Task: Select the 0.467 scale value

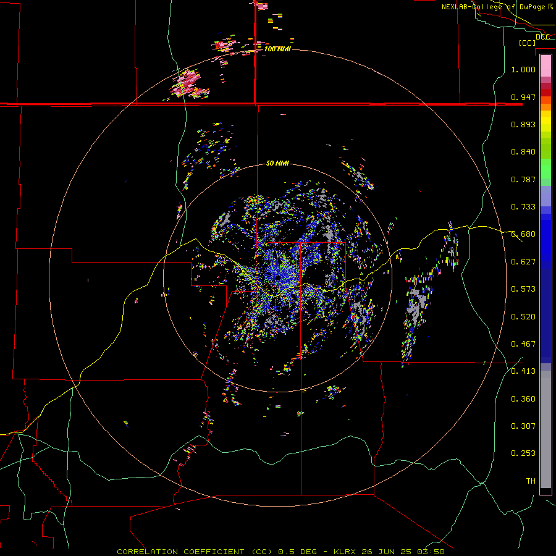Action: [x=523, y=344]
